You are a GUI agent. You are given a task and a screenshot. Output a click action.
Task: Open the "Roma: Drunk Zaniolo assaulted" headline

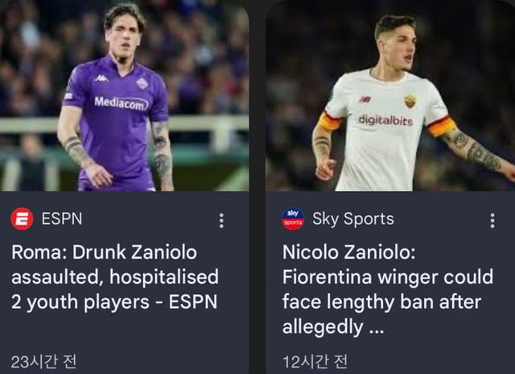click(x=114, y=277)
